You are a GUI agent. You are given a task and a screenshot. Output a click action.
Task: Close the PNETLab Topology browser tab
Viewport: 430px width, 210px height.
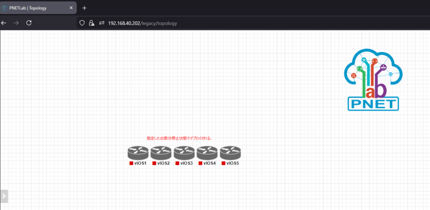[71, 8]
